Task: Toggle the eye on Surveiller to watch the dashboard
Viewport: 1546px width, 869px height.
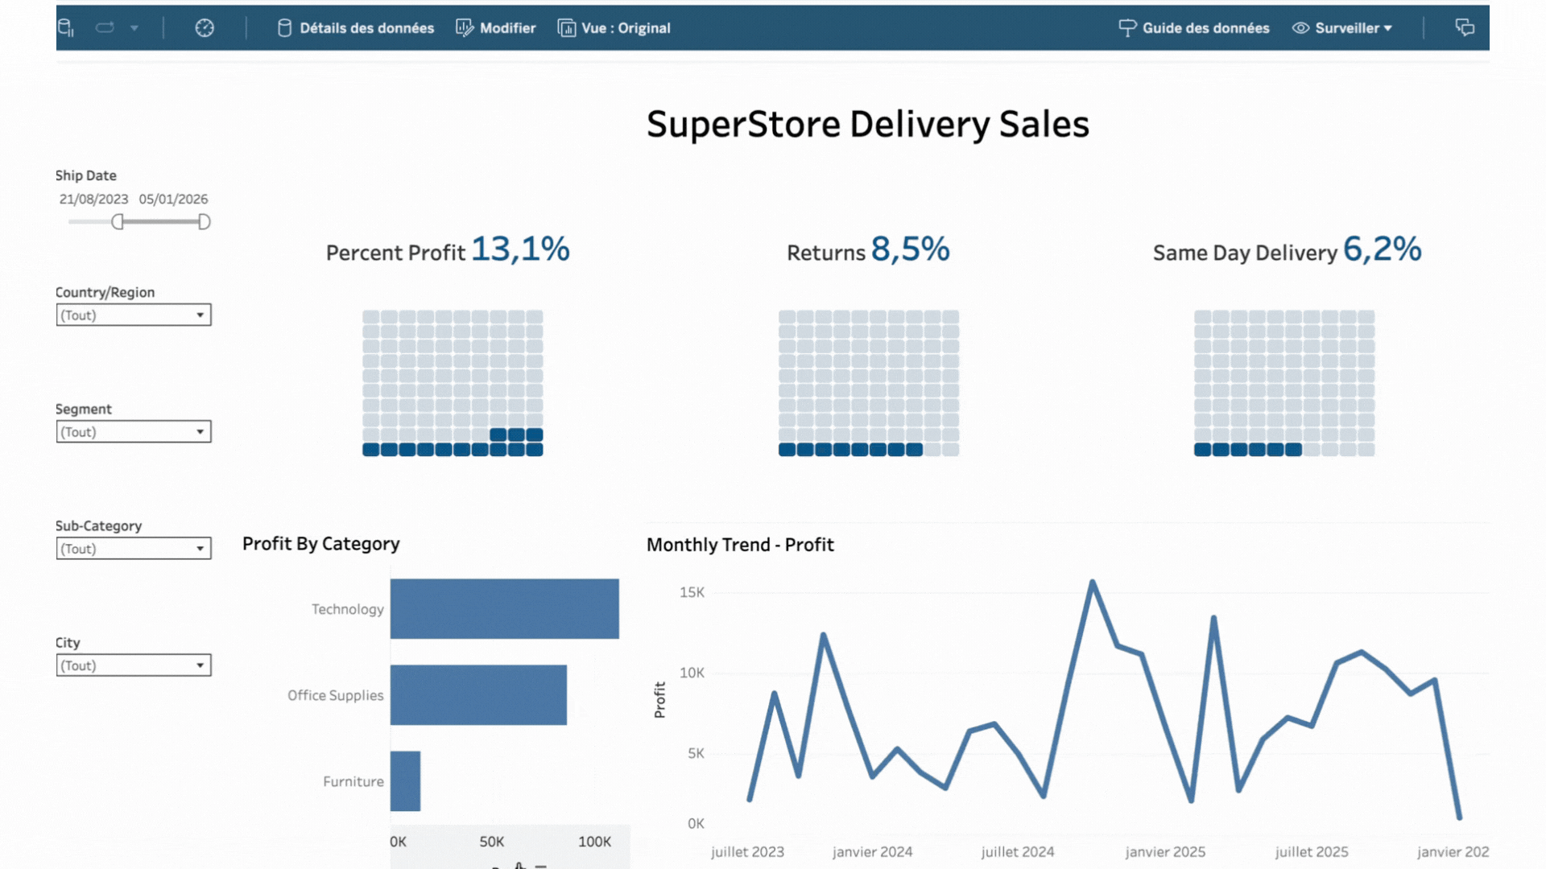Action: (1300, 27)
